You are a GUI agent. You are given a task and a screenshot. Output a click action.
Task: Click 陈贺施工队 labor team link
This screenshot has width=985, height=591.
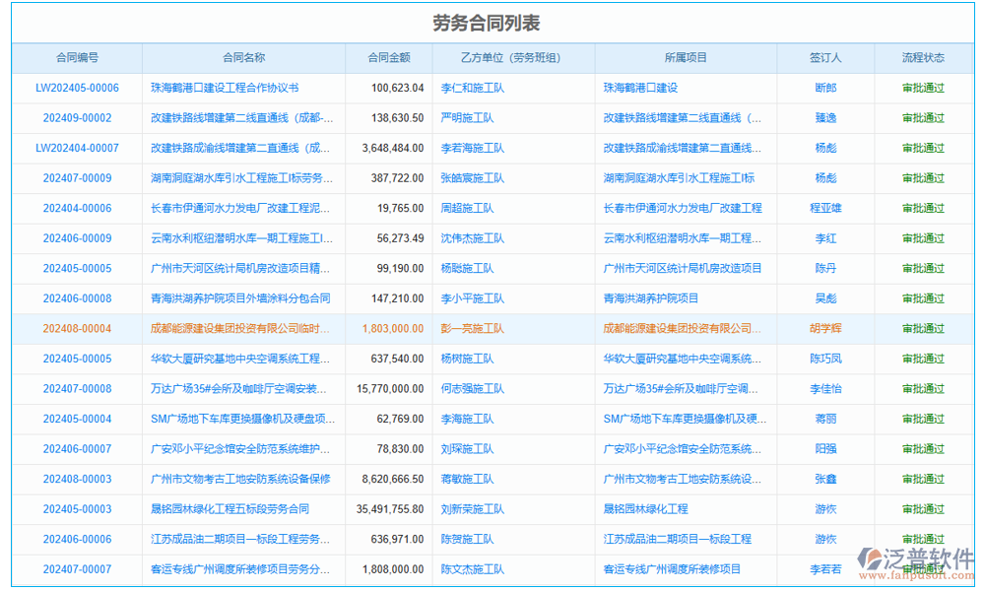pos(472,539)
